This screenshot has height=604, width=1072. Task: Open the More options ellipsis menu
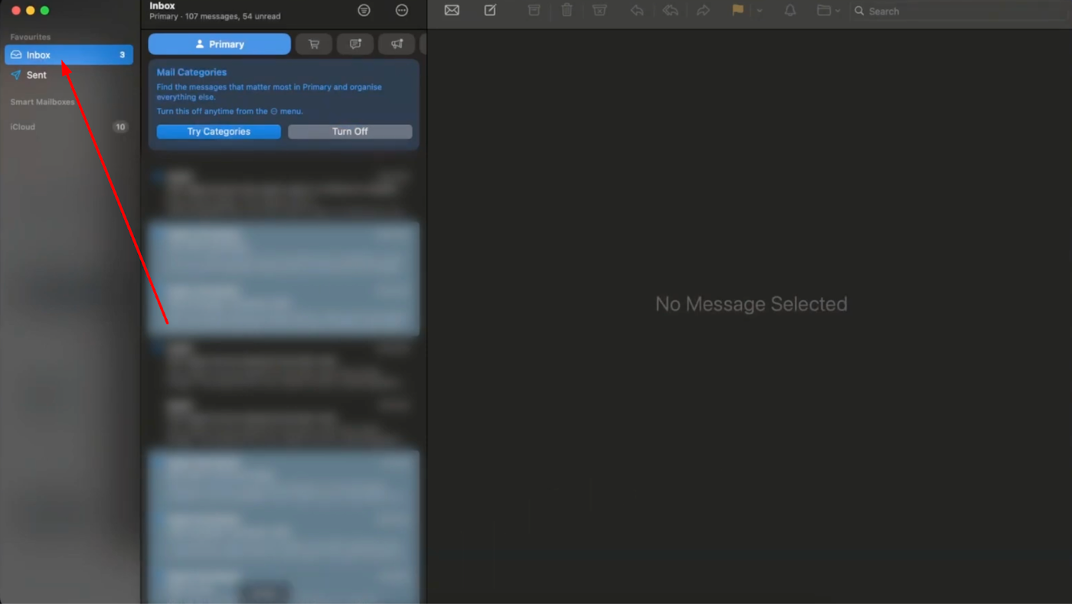(402, 10)
